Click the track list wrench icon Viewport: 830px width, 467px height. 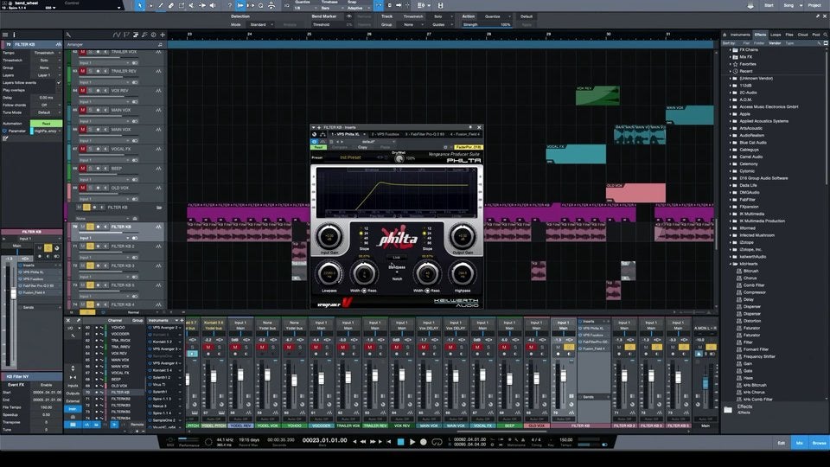(x=68, y=35)
